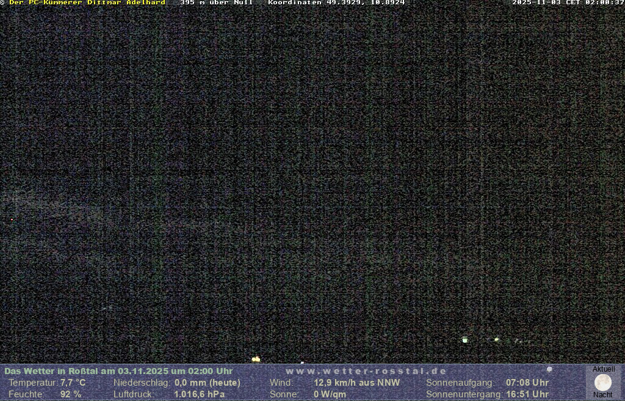Viewport: 625px width, 401px height.
Task: Click the full moon night icon
Action: (603, 383)
